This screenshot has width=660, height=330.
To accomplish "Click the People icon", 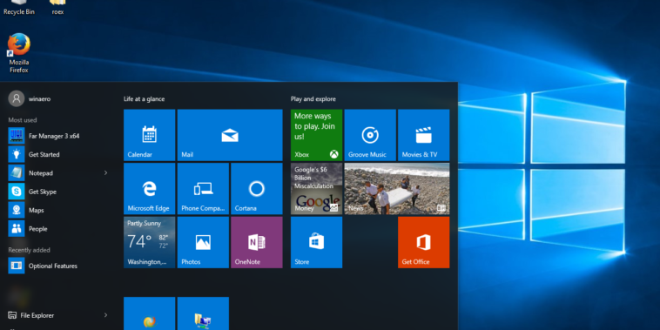I will click(x=17, y=229).
